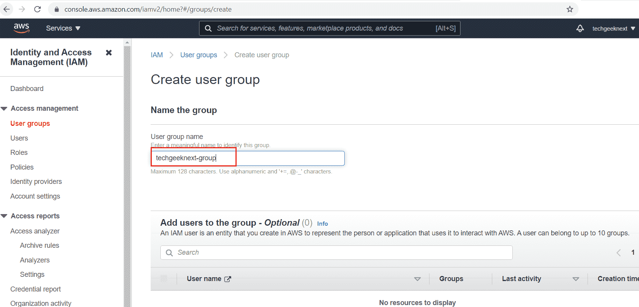Click the User groups breadcrumb link
The image size is (639, 307).
click(x=199, y=55)
